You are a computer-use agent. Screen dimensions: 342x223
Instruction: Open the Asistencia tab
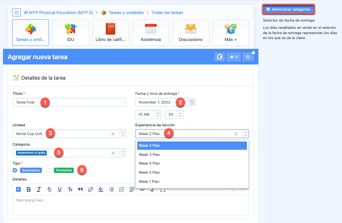[150, 33]
